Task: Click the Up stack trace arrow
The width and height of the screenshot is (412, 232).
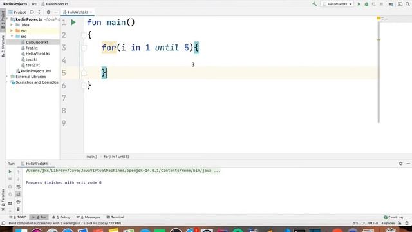Action: click(18, 171)
